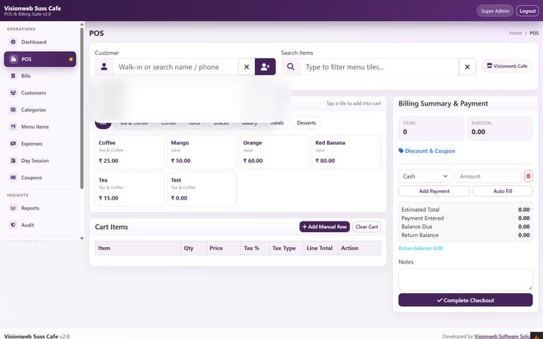Image resolution: width=543 pixels, height=339 pixels.
Task: Click Complete Checkout button
Action: [x=465, y=300]
